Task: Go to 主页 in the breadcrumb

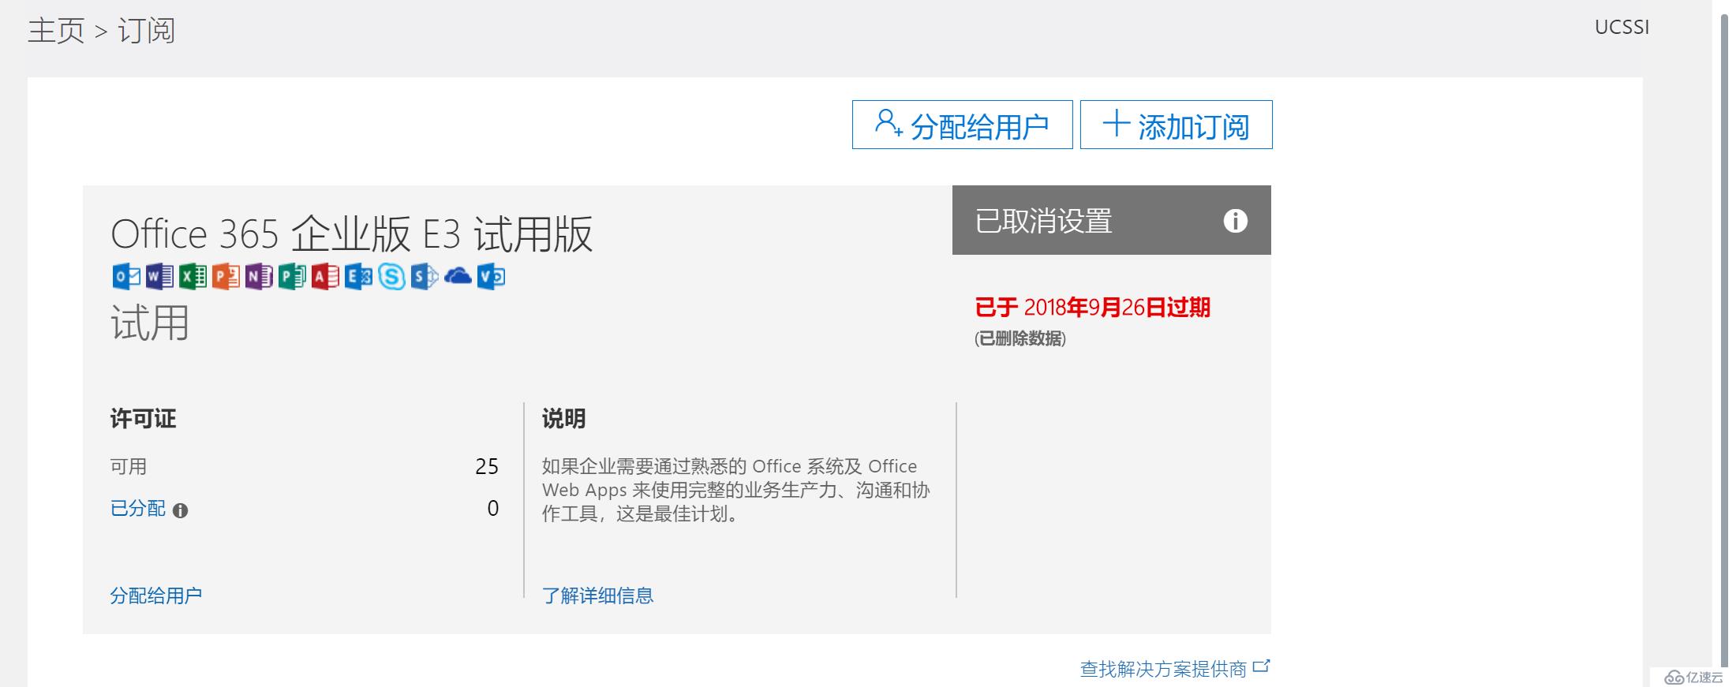Action: click(x=56, y=31)
